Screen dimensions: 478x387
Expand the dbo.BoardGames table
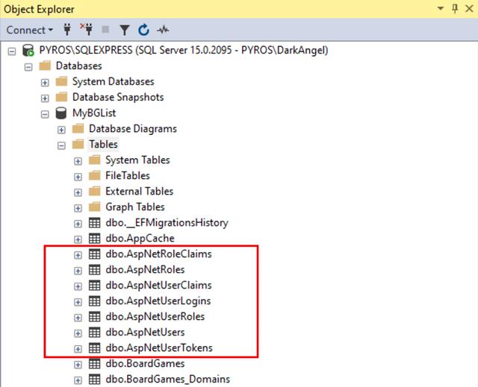click(x=78, y=365)
